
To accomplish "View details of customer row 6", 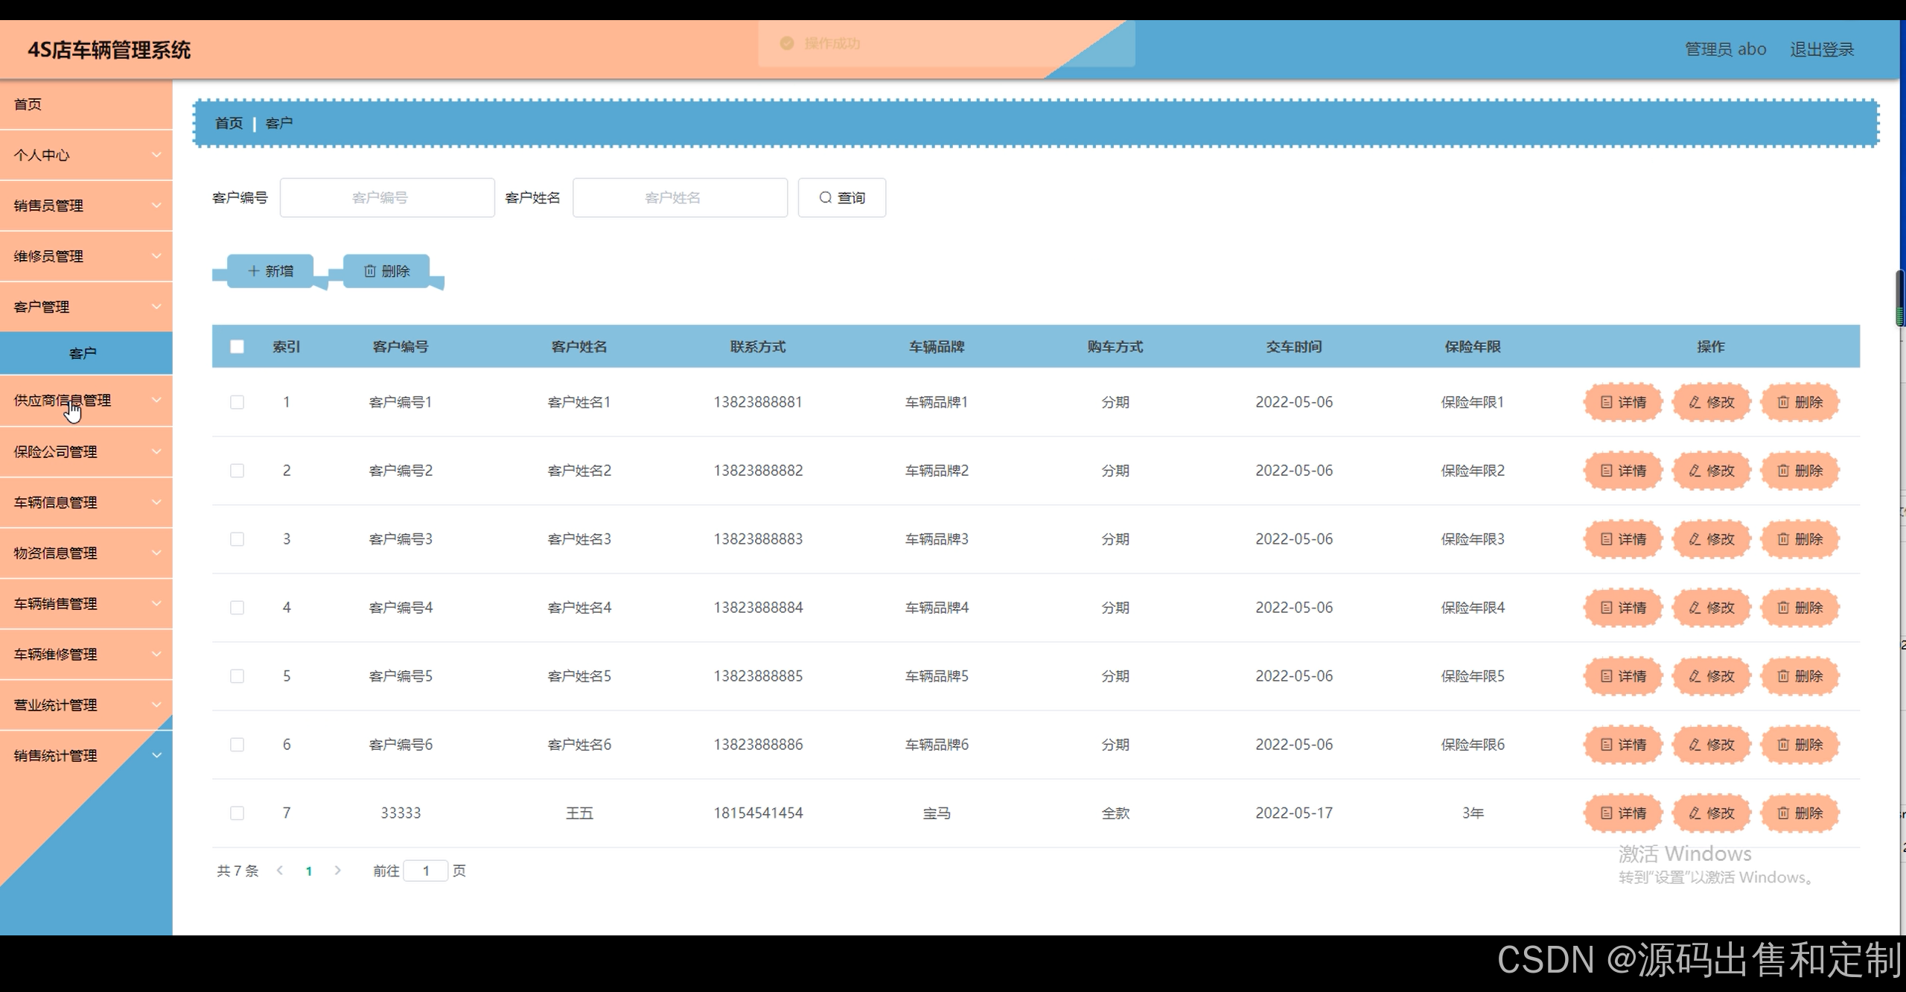I will click(x=1623, y=745).
